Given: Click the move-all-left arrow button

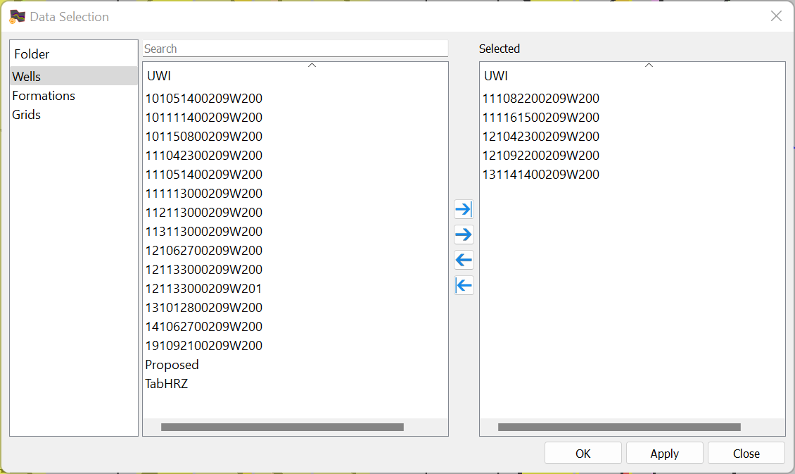Looking at the screenshot, I should 464,285.
